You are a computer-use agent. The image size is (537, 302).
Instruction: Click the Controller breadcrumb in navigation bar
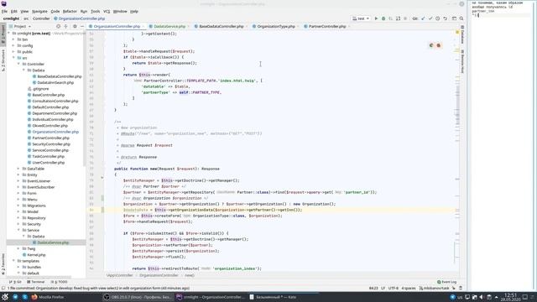click(x=41, y=18)
